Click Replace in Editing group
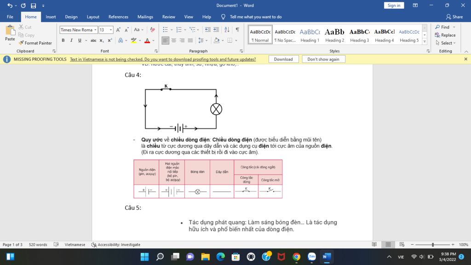The height and width of the screenshot is (265, 471). (445, 35)
